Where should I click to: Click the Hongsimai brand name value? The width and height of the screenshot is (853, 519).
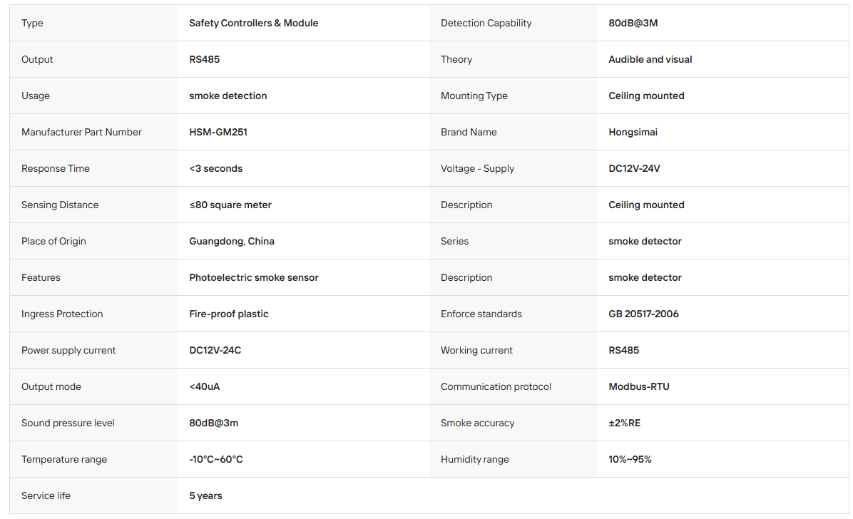pyautogui.click(x=633, y=132)
